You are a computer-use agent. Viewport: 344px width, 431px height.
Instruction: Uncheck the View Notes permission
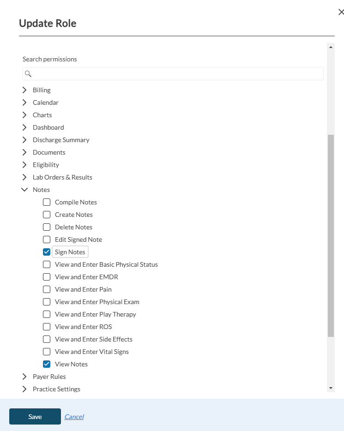point(47,364)
